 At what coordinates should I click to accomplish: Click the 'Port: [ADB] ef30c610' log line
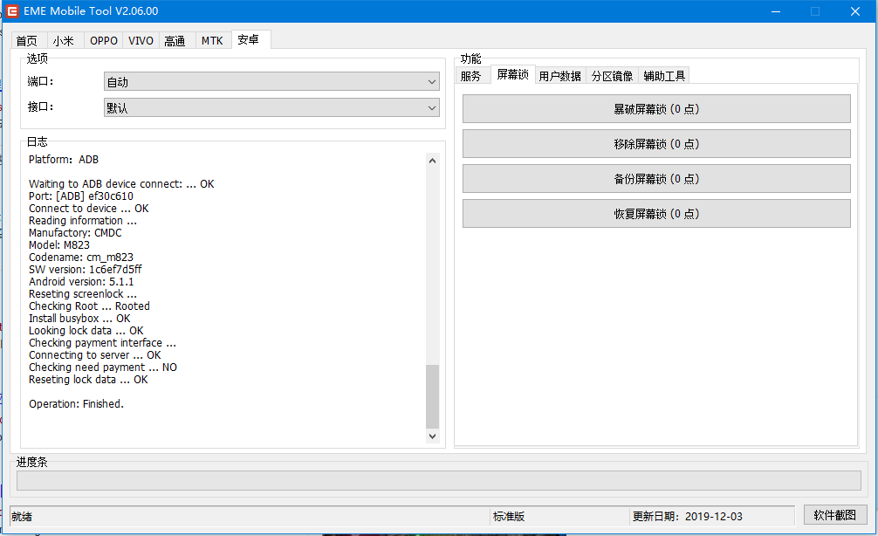(x=81, y=196)
